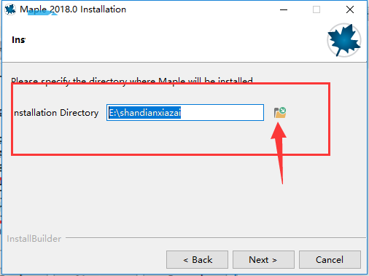The image size is (369, 276).
Task: Click the Maple leaf icon in title bar
Action: (10, 9)
